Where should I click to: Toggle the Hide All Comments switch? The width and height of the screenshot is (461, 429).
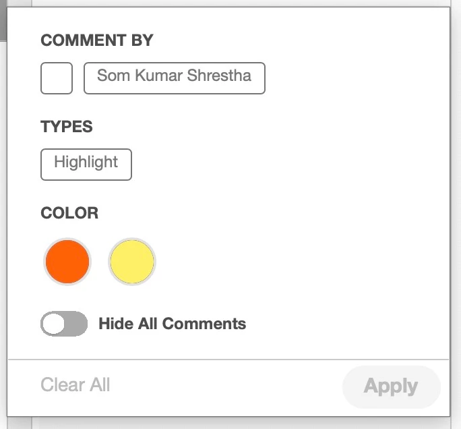[64, 324]
